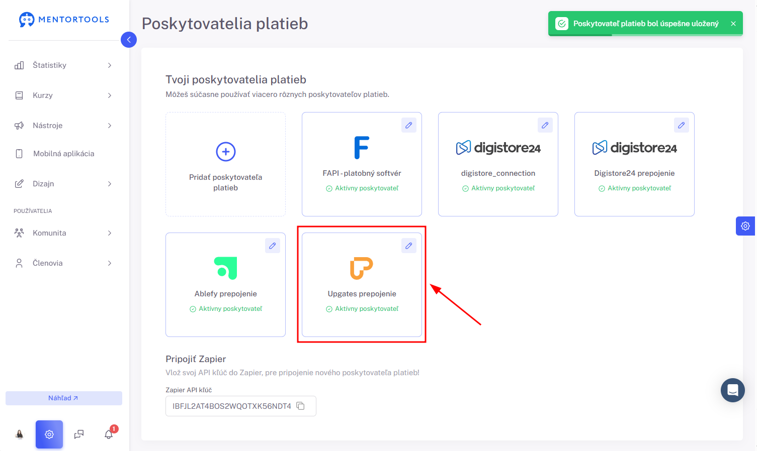
Task: Expand the Štatistiky menu
Action: 63,65
